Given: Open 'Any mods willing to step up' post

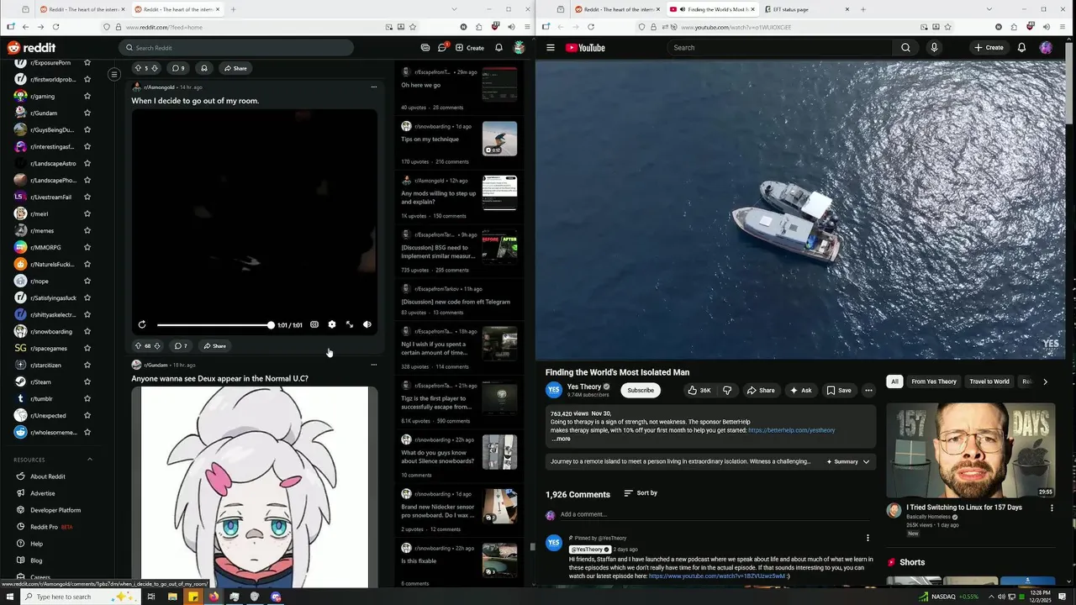Looking at the screenshot, I should [438, 197].
